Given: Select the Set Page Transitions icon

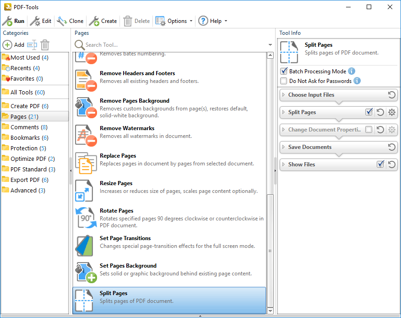Looking at the screenshot, I should click(x=84, y=245).
